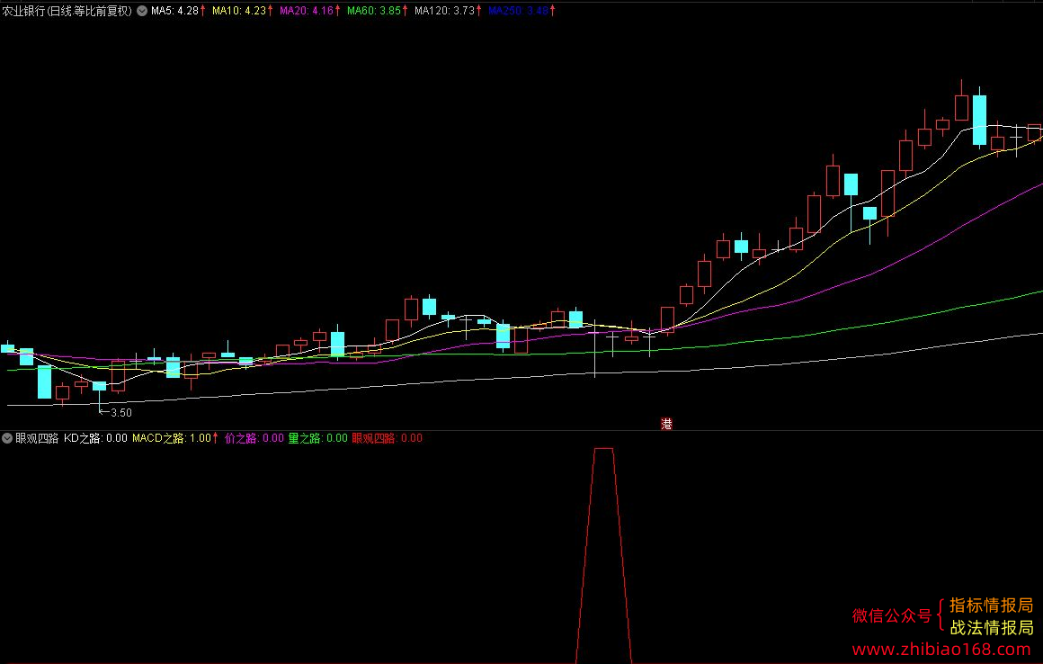Click the red signal spike peak in the indicator panel
The image size is (1043, 664).
click(x=603, y=450)
